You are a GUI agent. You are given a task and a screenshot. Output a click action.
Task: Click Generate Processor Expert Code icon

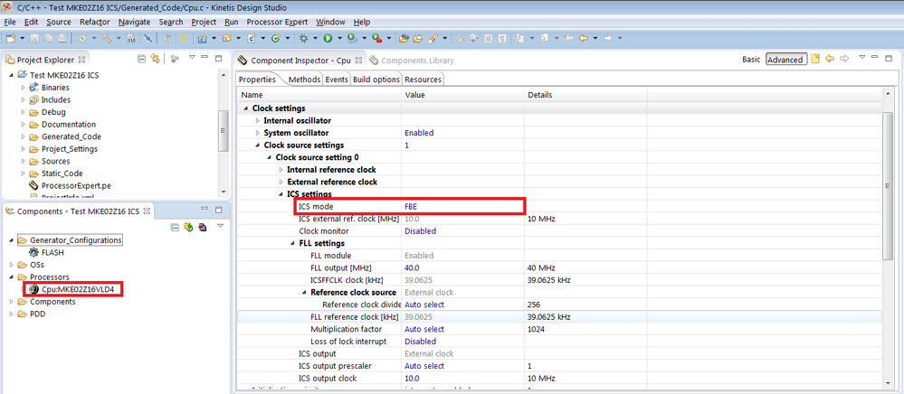(188, 227)
